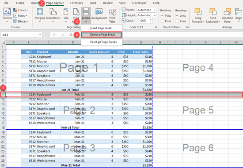Switch to the Data tab
The image size is (243, 168).
93,3
